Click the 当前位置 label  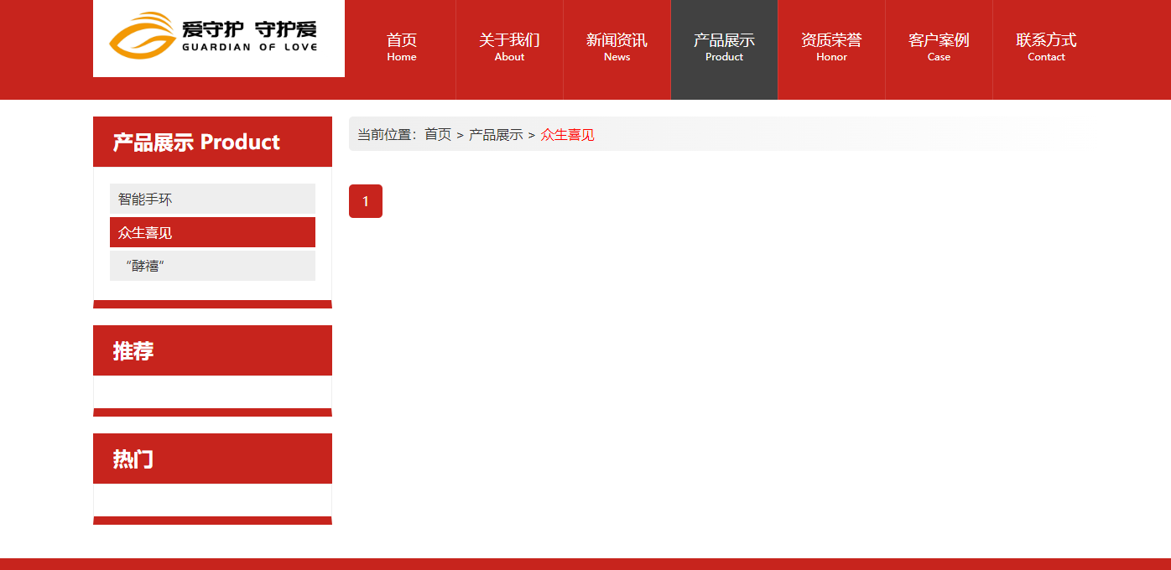point(388,134)
